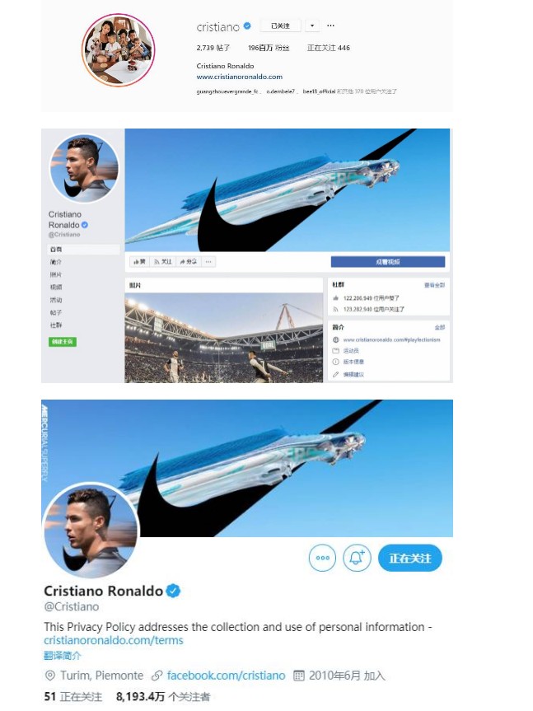Open the Twitter circular more options button
This screenshot has height=711, width=533.
pyautogui.click(x=323, y=558)
